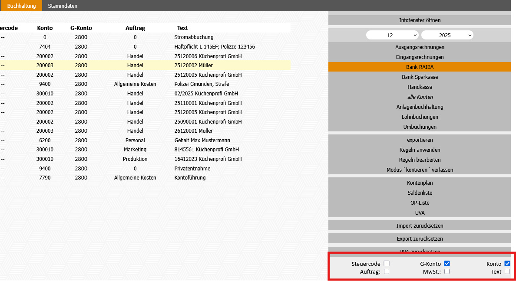
Task: Tick the Auftrag checkbox
Action: [387, 272]
